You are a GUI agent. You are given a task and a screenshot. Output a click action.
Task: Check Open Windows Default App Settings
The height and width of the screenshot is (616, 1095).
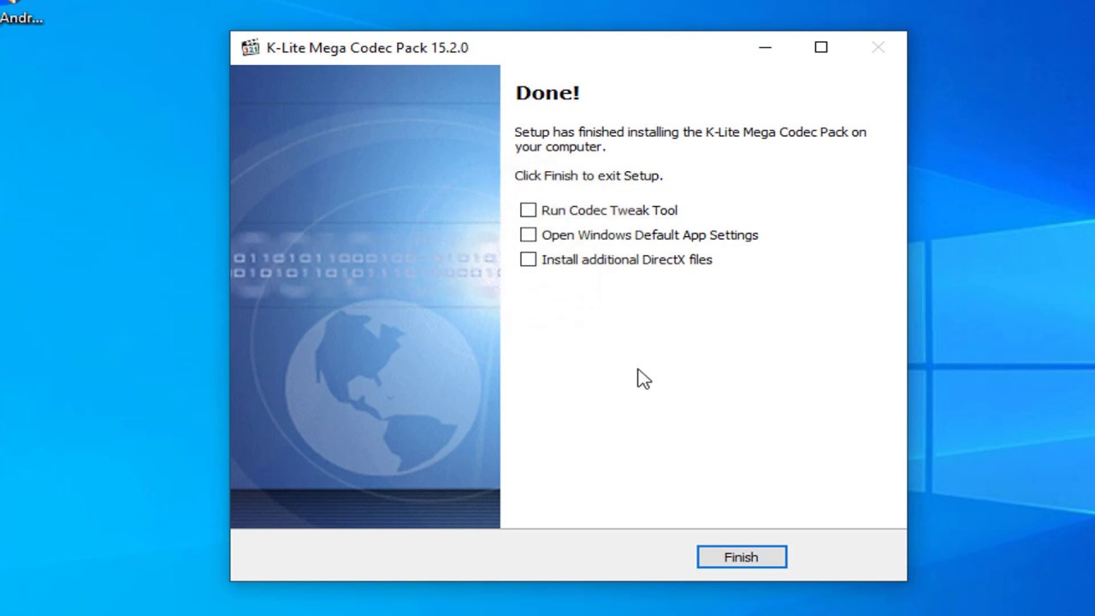(x=528, y=234)
